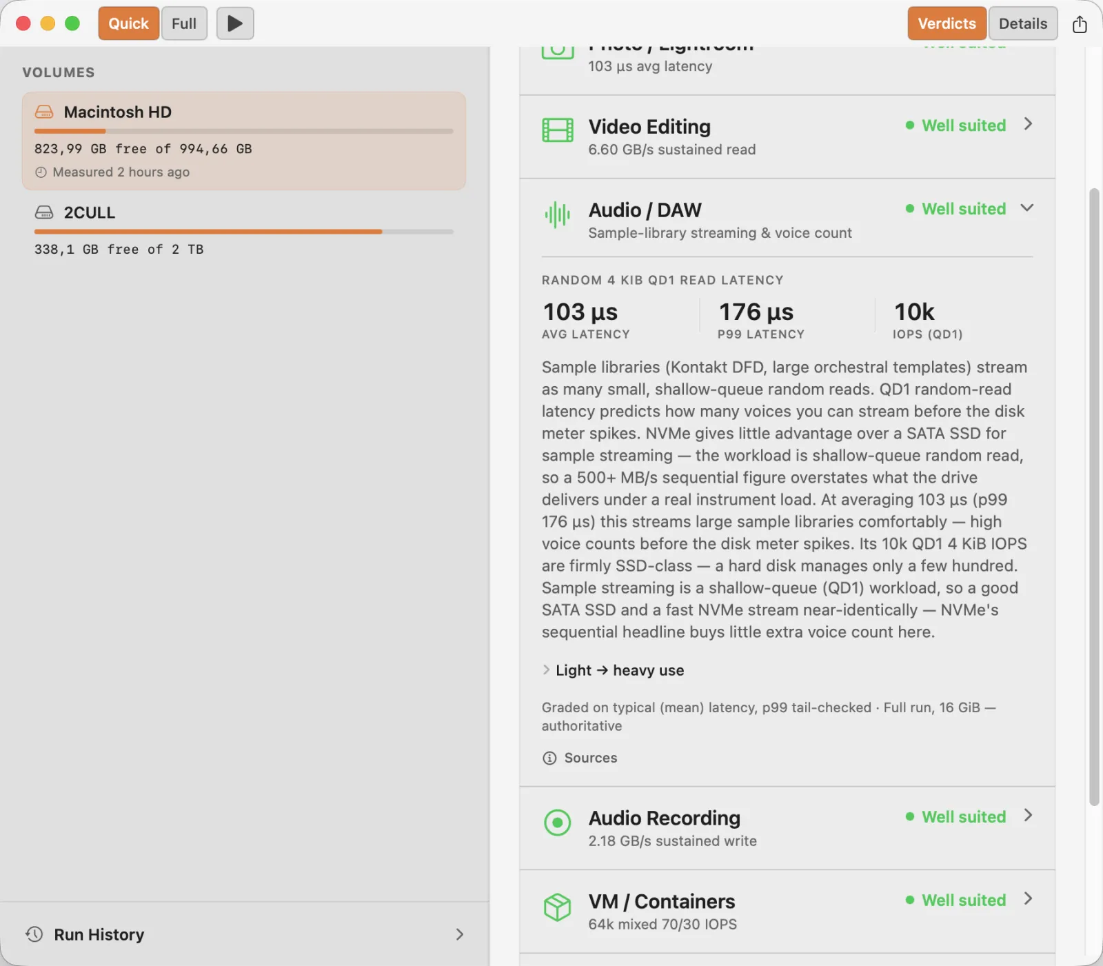Expand the Video Editing verdict chevron
Image resolution: width=1103 pixels, height=966 pixels.
[1028, 124]
